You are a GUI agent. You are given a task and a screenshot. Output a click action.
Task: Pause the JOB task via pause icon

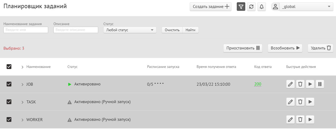pyautogui.click(x=320, y=84)
